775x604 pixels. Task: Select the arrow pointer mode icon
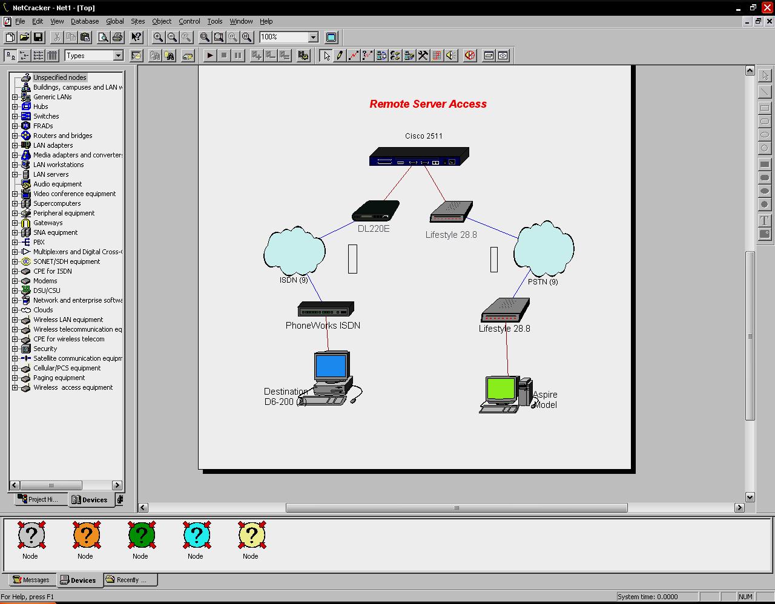coord(326,56)
